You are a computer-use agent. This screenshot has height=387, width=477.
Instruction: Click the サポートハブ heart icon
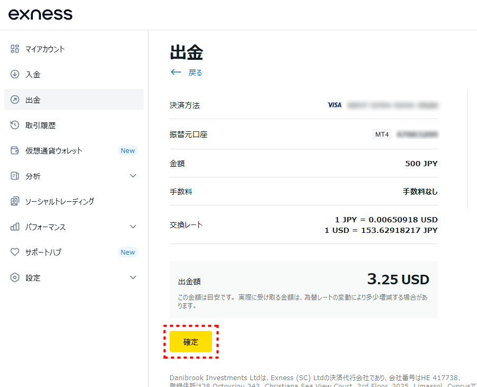point(15,252)
